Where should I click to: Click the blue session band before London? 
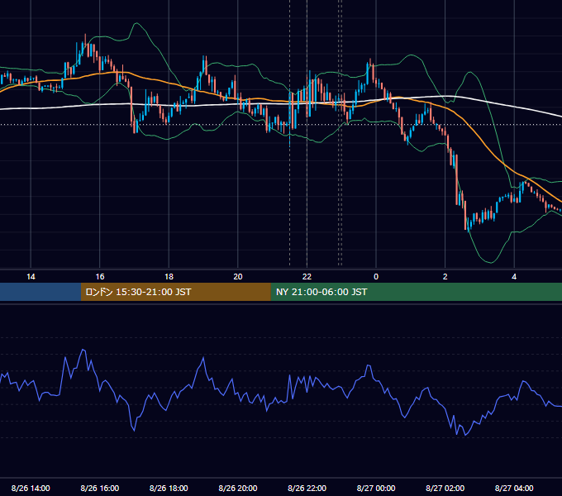40,292
